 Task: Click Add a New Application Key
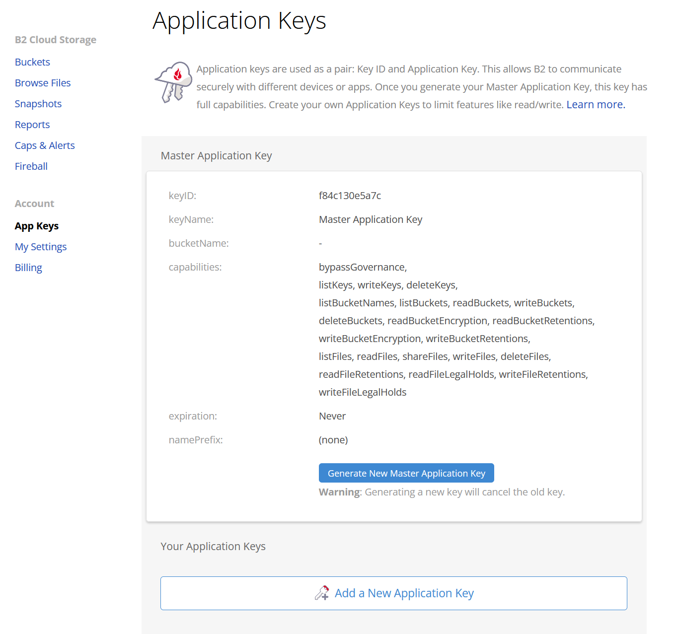[x=394, y=593]
